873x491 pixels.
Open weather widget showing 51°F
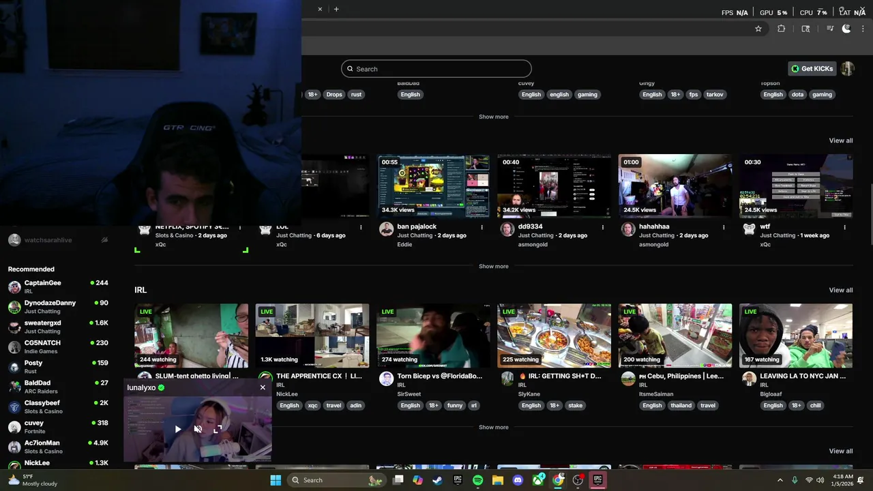pos(32,480)
